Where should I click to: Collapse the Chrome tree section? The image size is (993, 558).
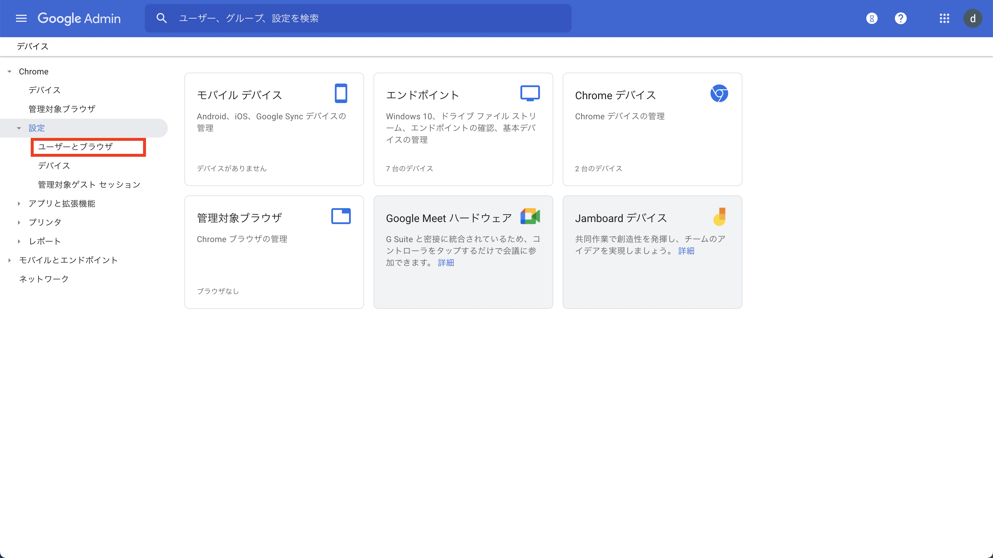(x=10, y=72)
